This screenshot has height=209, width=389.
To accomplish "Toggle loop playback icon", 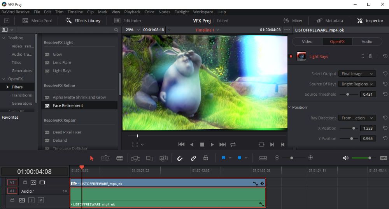I will coord(233,144).
